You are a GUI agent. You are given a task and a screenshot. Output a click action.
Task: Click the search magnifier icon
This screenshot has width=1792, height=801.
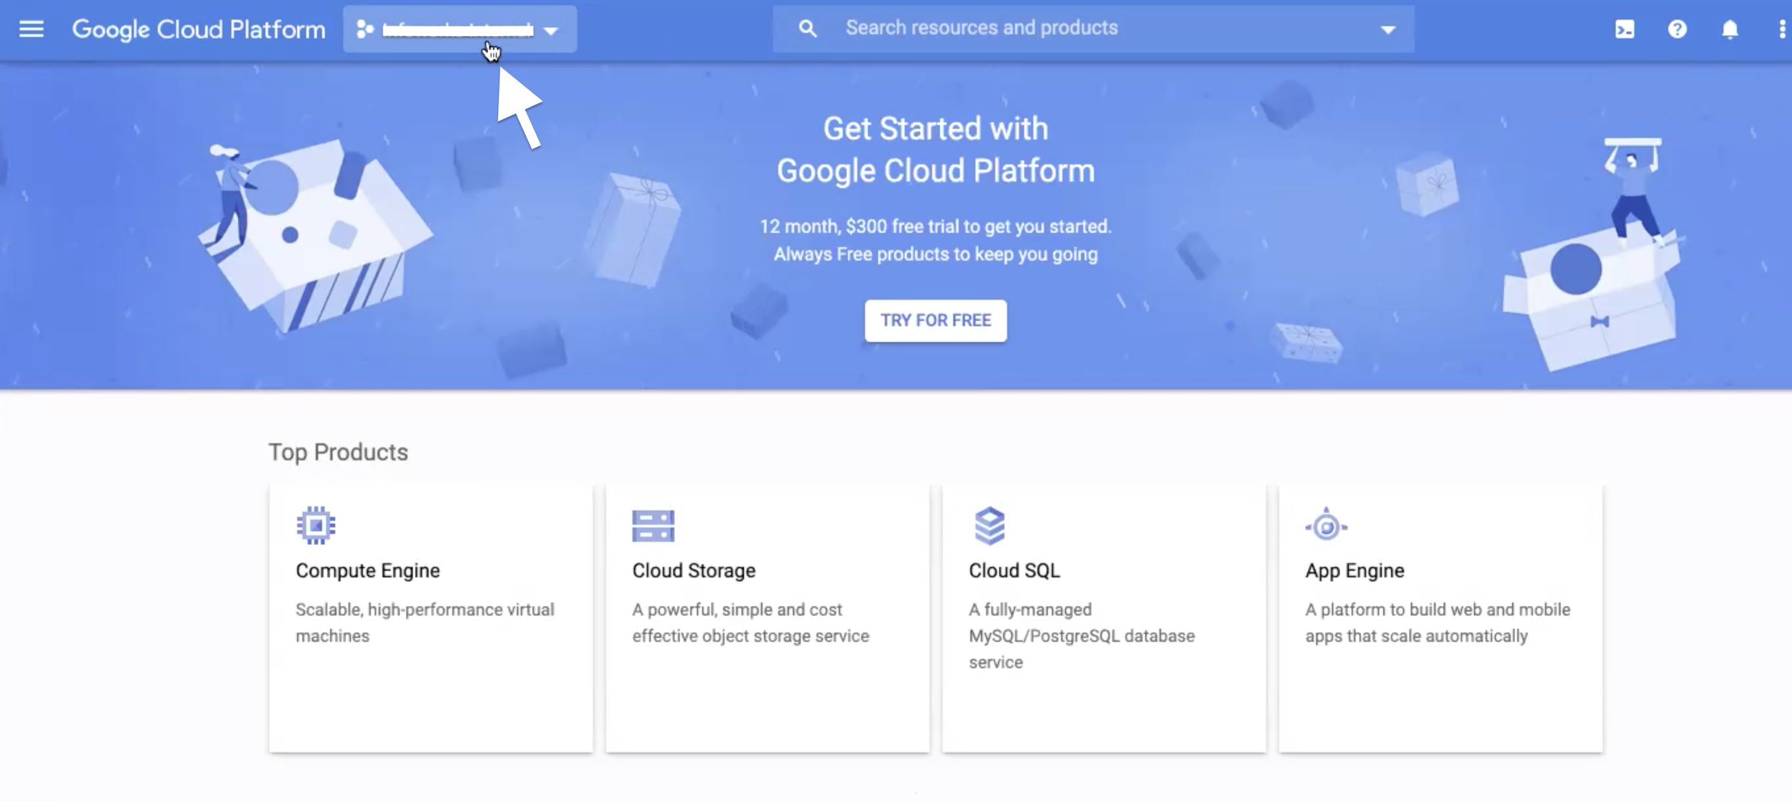pyautogui.click(x=807, y=28)
